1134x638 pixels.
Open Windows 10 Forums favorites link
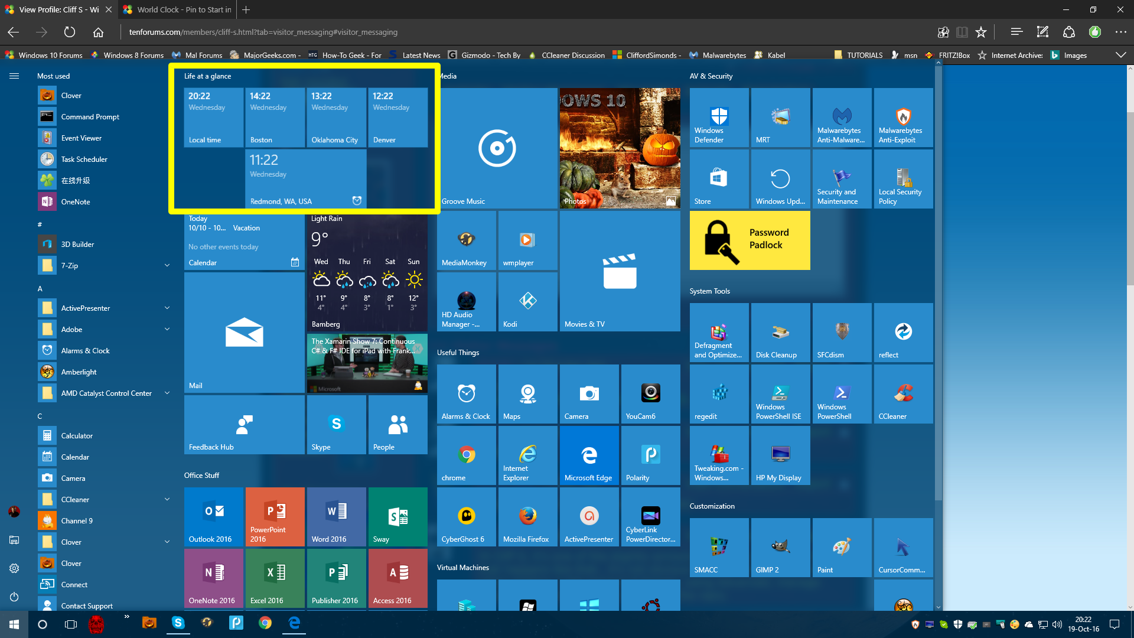(x=44, y=55)
